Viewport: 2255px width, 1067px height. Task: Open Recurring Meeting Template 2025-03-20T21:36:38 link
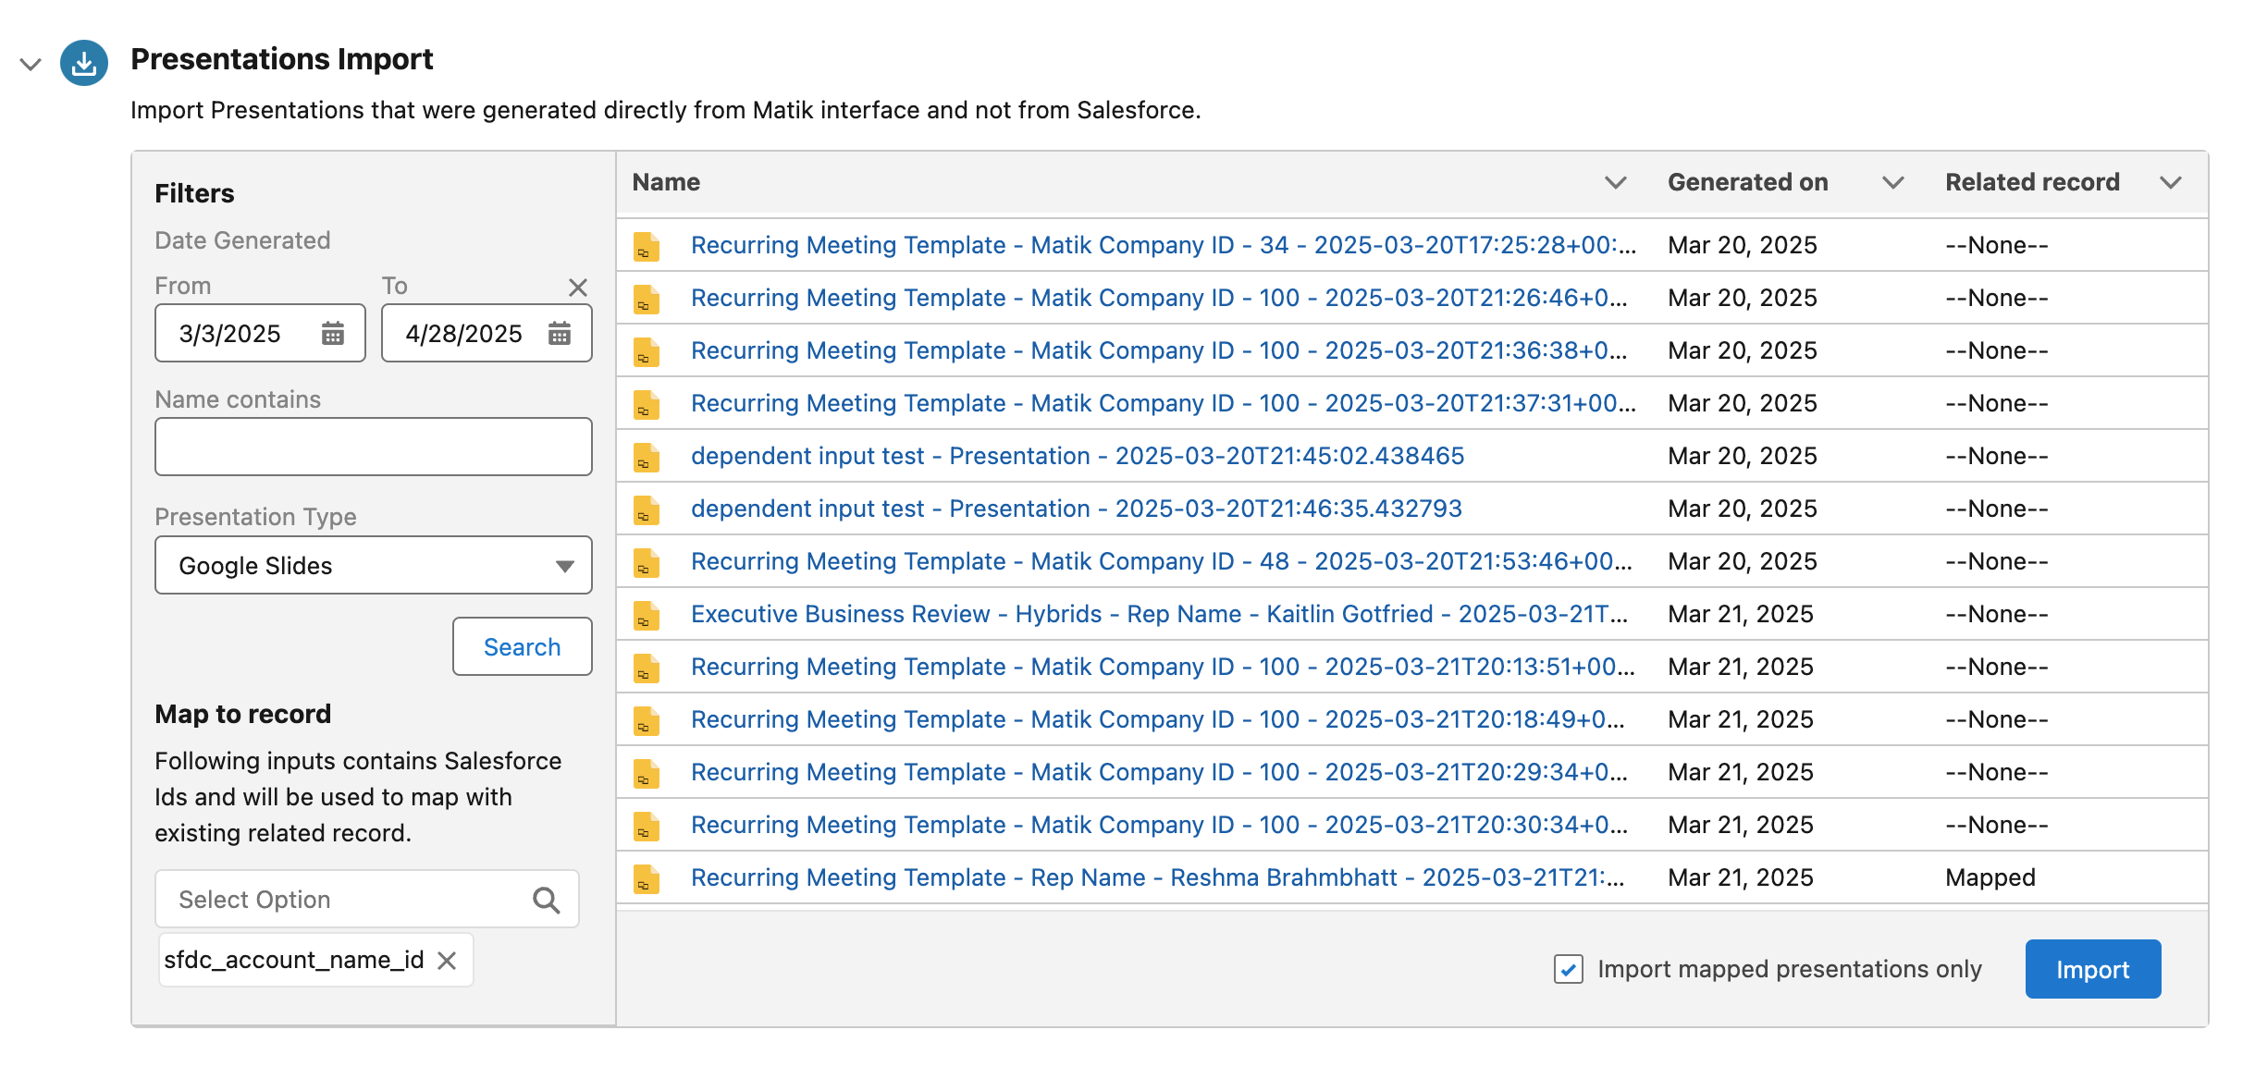(x=1160, y=350)
